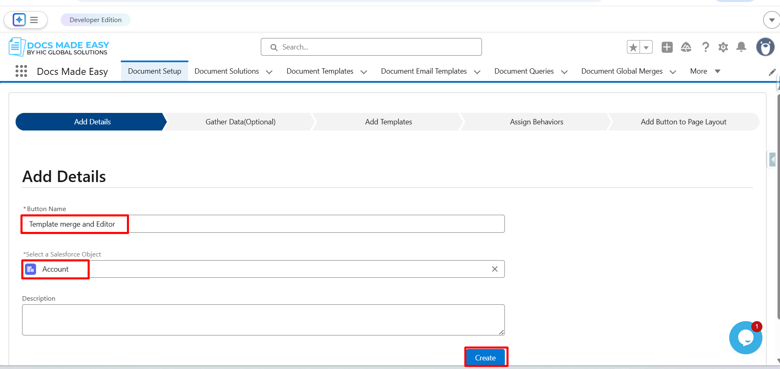Click into the Description text area
The width and height of the screenshot is (780, 369).
[x=263, y=319]
